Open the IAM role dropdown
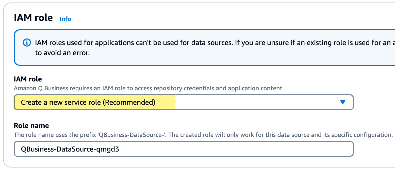Screen dimensions: 395x169 pos(183,102)
